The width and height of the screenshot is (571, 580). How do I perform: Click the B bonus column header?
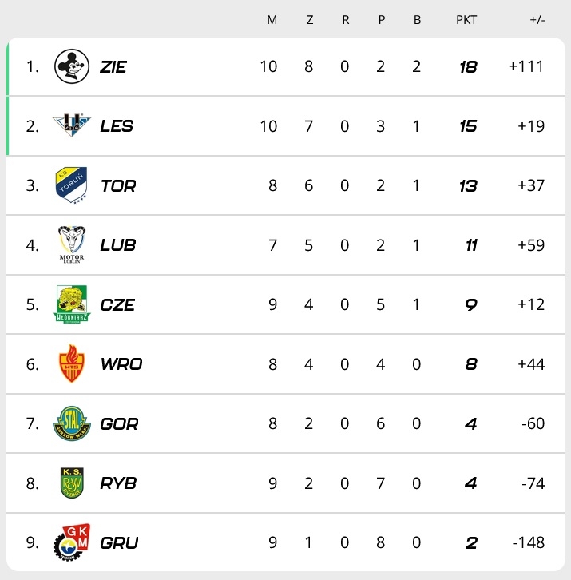417,20
